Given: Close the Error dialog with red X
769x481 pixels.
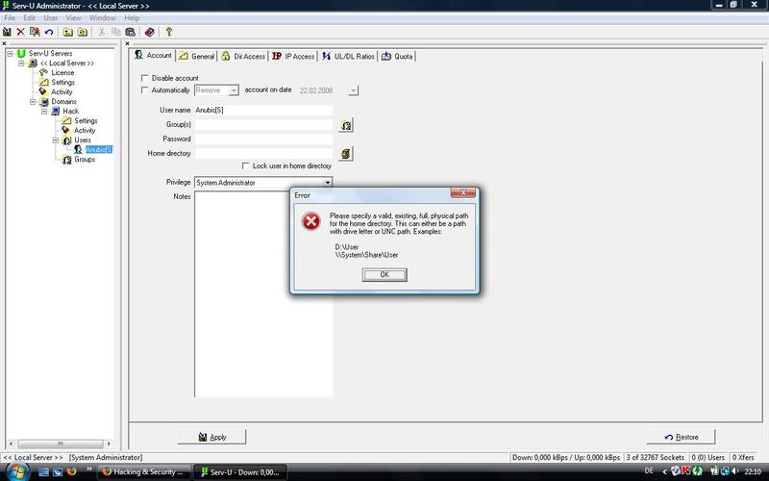Looking at the screenshot, I should pyautogui.click(x=462, y=192).
